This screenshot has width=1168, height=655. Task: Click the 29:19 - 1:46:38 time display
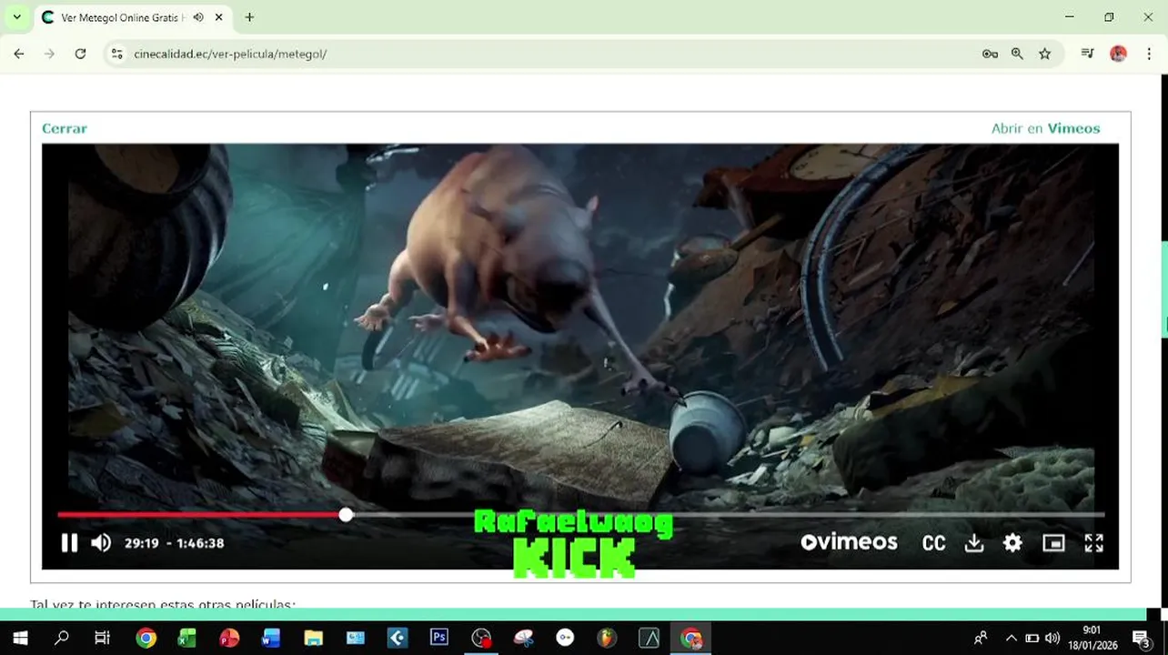click(174, 543)
